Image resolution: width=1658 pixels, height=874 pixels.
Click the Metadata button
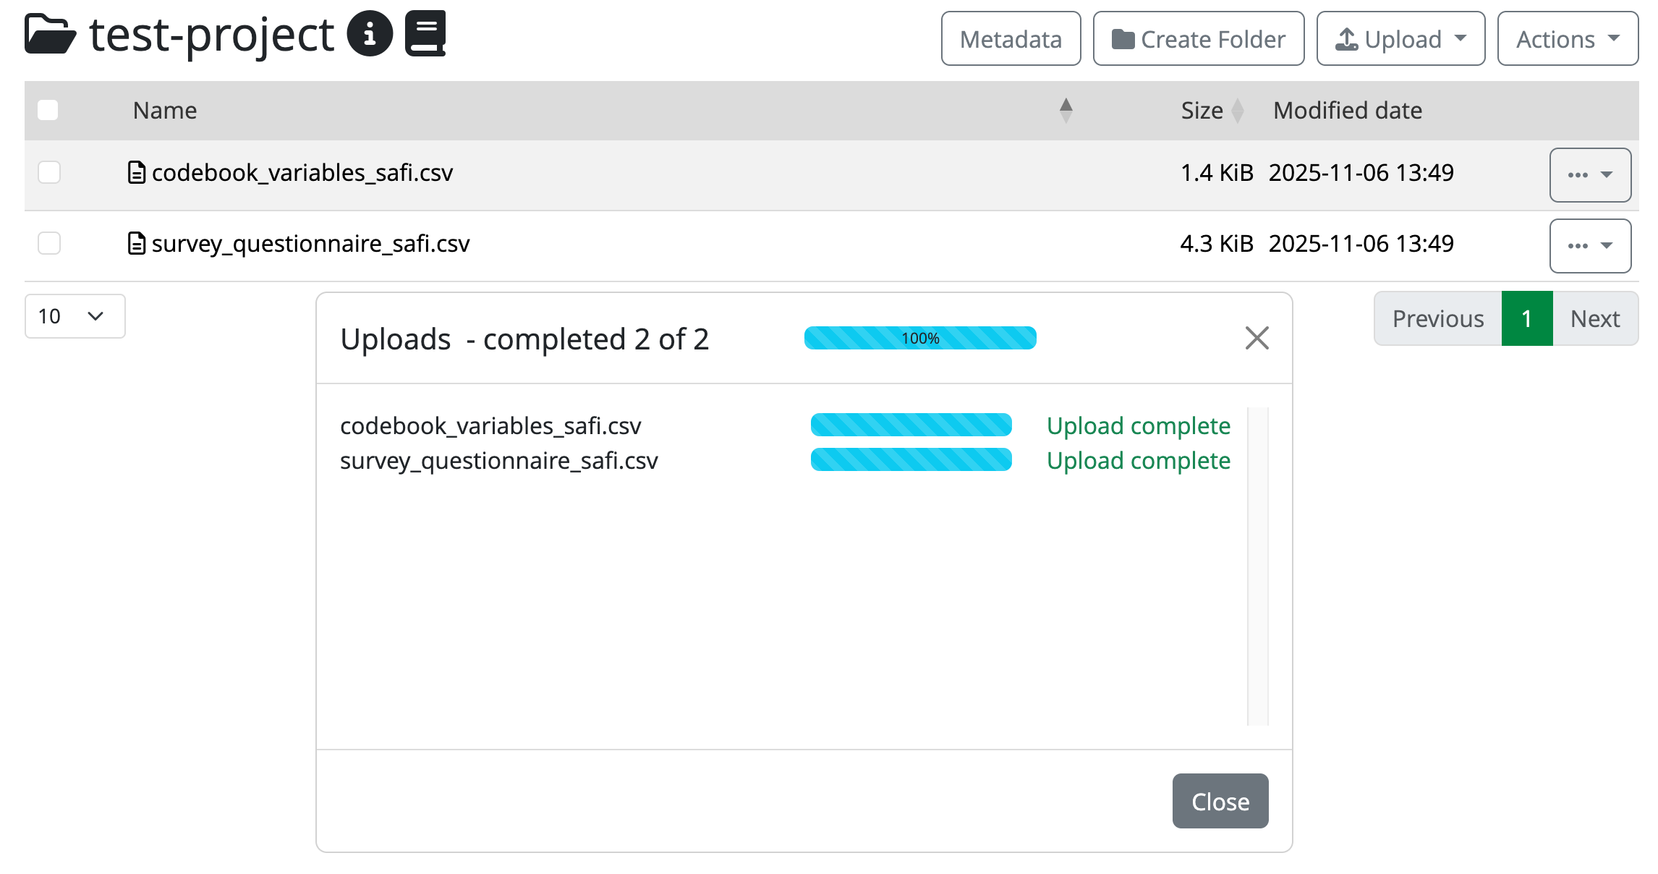1011,38
